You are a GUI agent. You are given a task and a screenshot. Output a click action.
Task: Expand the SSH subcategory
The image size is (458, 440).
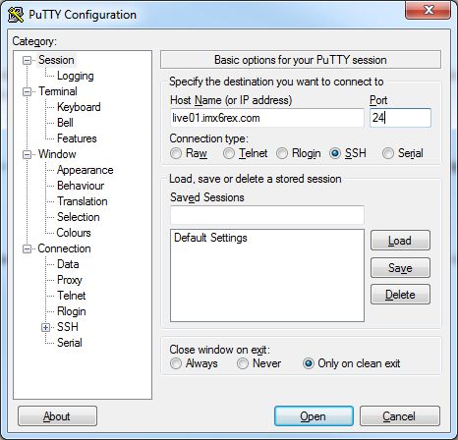[x=45, y=327]
